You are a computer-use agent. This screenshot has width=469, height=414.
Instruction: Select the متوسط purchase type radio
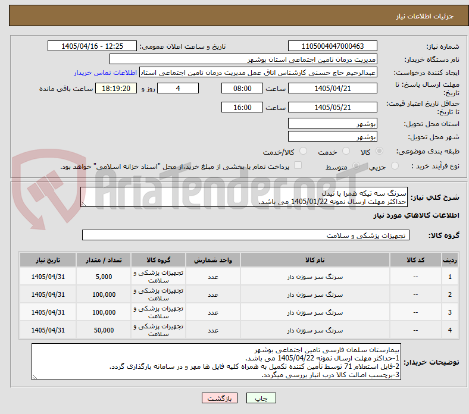coord(356,165)
